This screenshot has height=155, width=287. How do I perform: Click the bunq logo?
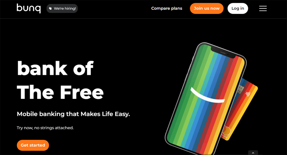(x=29, y=8)
